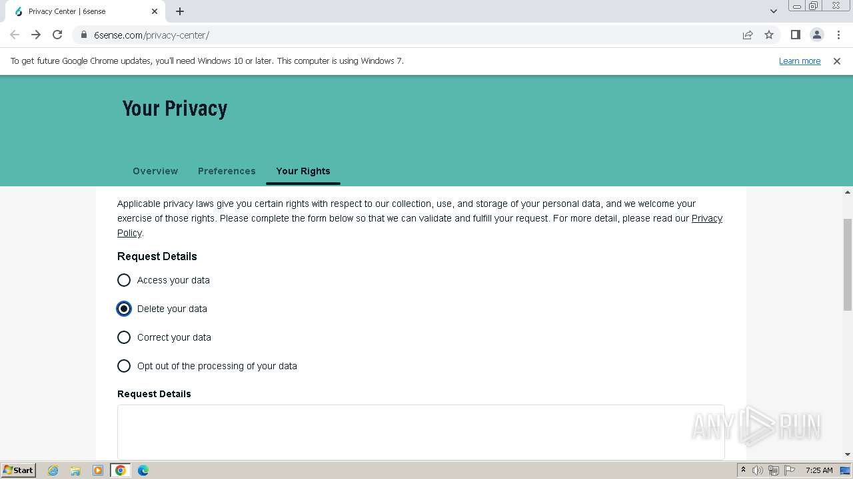Launch Internet Explorer from taskbar
Screen dimensions: 853x479
[53, 470]
